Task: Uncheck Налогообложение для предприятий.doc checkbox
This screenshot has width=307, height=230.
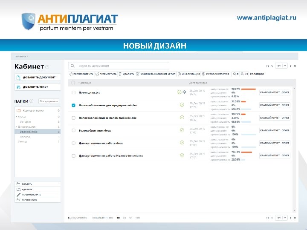Action: (73, 105)
